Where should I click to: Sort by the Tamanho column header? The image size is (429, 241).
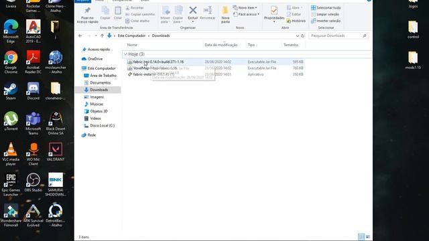[290, 45]
